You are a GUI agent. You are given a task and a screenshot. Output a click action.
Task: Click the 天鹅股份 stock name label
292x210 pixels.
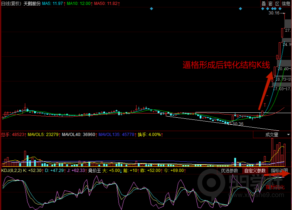[x=32, y=4]
